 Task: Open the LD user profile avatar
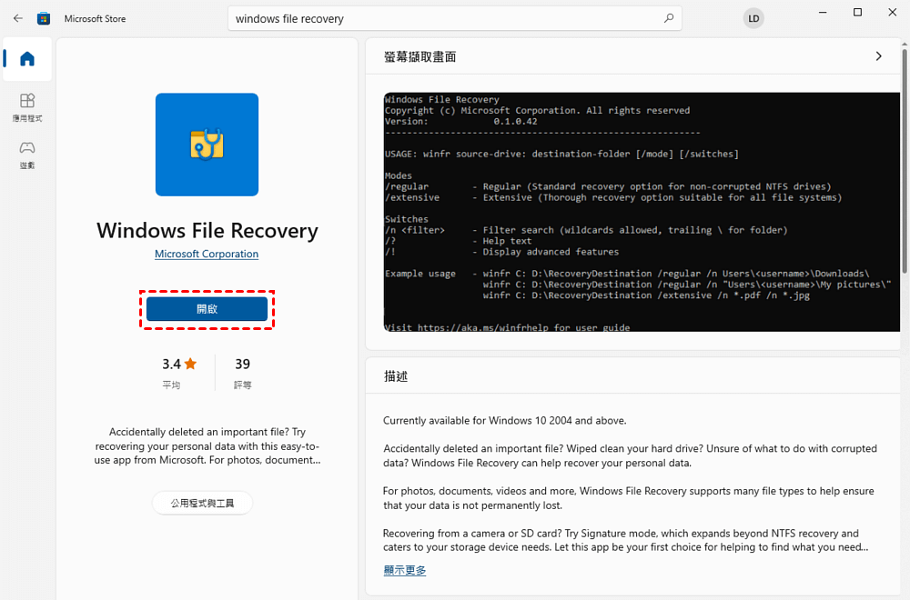pyautogui.click(x=753, y=18)
